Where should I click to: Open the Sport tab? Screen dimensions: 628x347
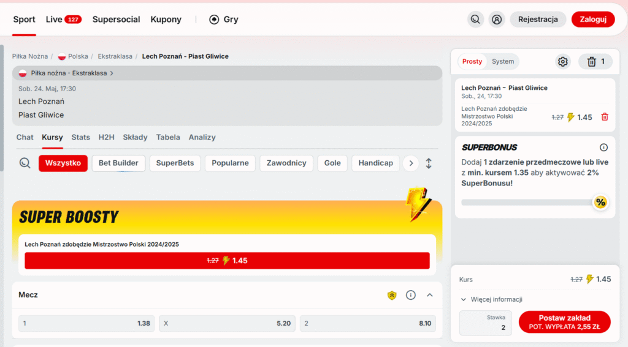tap(24, 19)
